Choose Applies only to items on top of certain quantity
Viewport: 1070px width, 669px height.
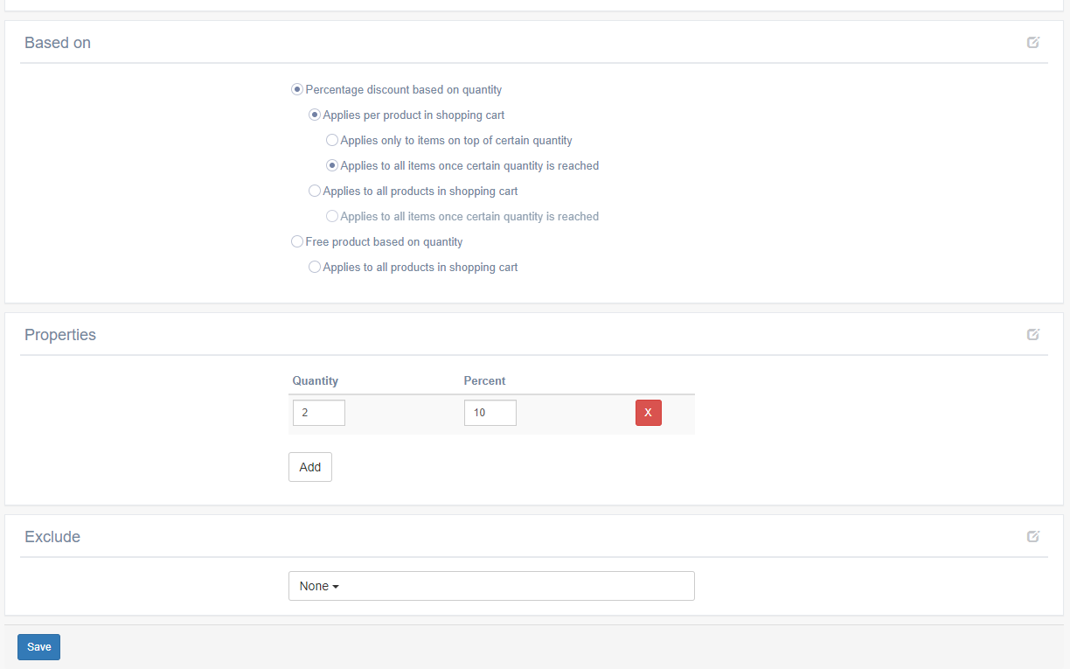(x=332, y=141)
